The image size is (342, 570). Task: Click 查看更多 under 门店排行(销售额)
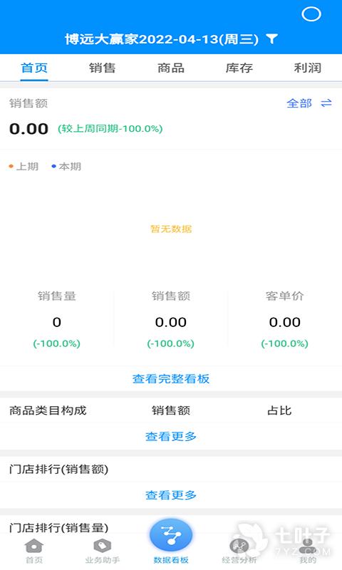171,495
